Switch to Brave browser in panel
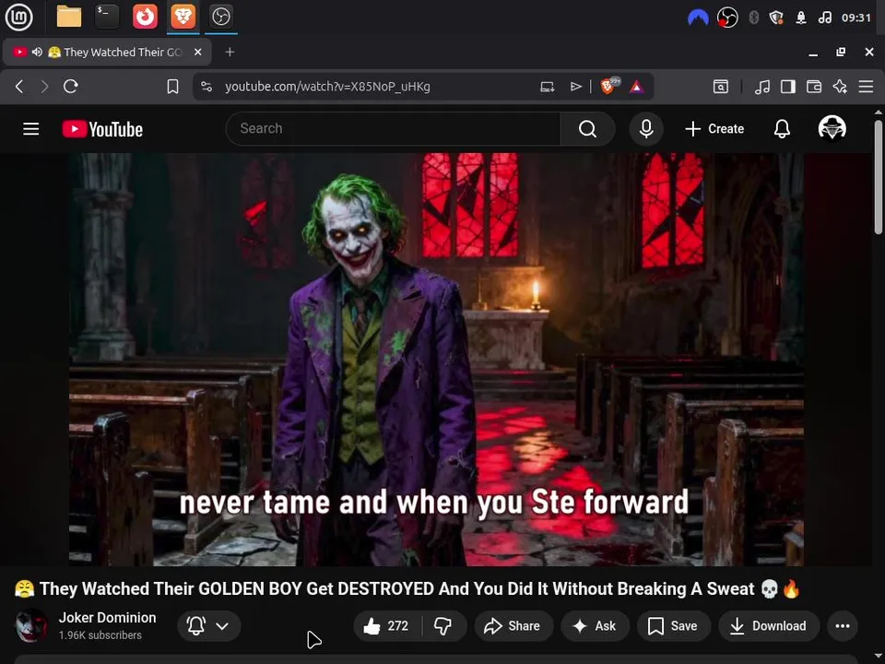 pos(183,17)
